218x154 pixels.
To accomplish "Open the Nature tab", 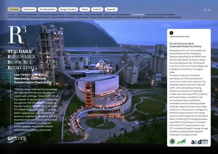I will point(85,9).
